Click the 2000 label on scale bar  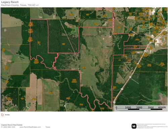point(139,107)
